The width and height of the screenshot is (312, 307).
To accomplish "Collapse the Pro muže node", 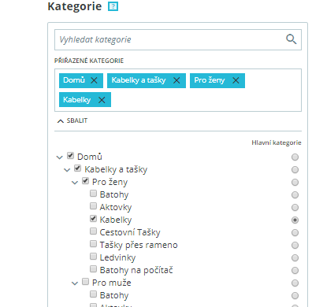I will (x=75, y=283).
